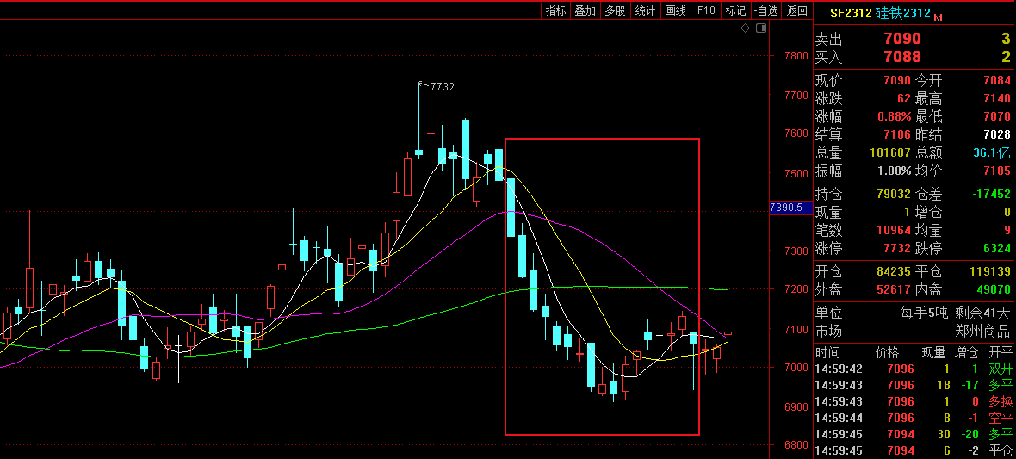Screen dimensions: 1016x459
Task: Open F10 company information
Action: (706, 10)
